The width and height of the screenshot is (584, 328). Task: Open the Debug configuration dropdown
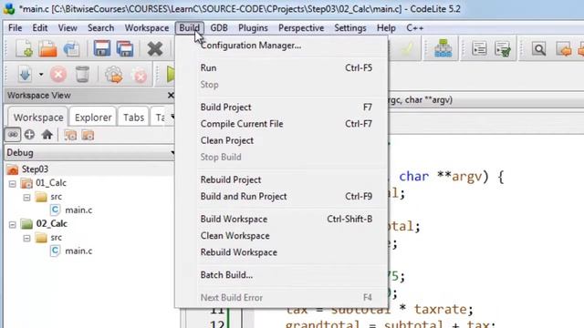click(x=89, y=152)
